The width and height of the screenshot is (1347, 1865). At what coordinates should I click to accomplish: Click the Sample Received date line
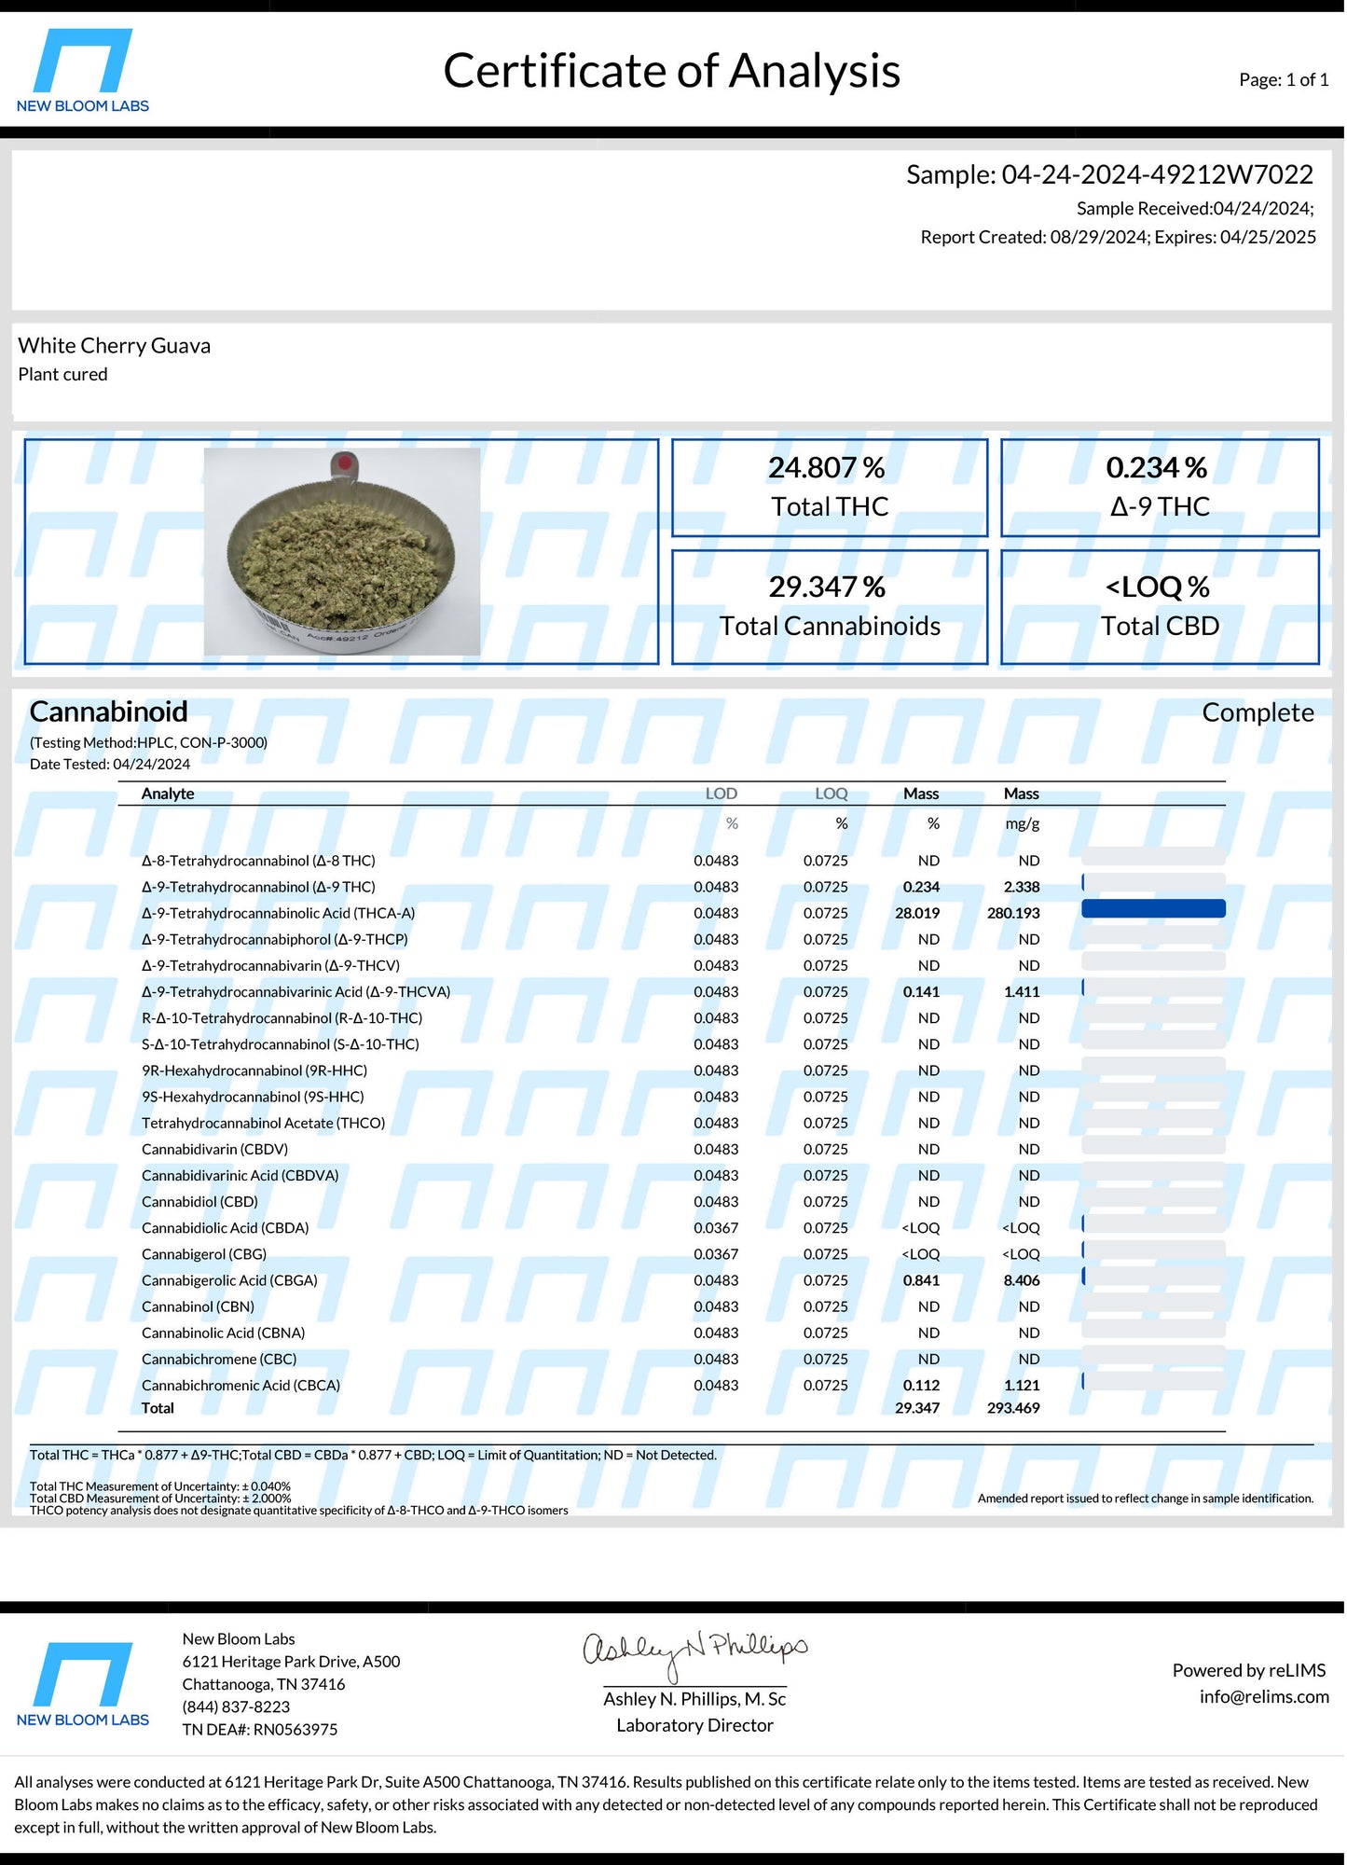(1195, 209)
